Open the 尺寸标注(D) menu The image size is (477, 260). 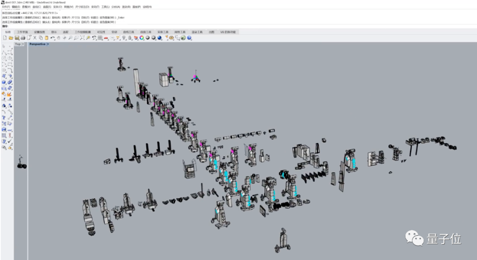coord(82,7)
